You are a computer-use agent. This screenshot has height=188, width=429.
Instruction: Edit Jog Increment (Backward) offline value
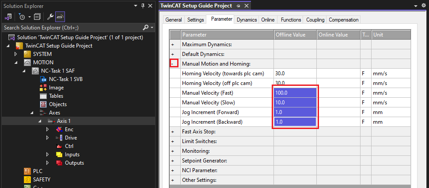tap(295, 122)
